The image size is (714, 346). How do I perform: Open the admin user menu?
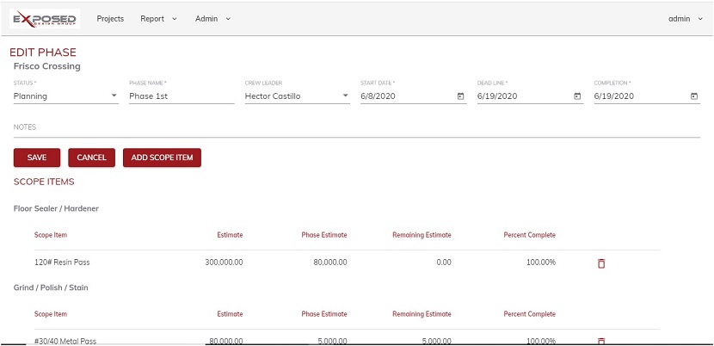click(686, 19)
